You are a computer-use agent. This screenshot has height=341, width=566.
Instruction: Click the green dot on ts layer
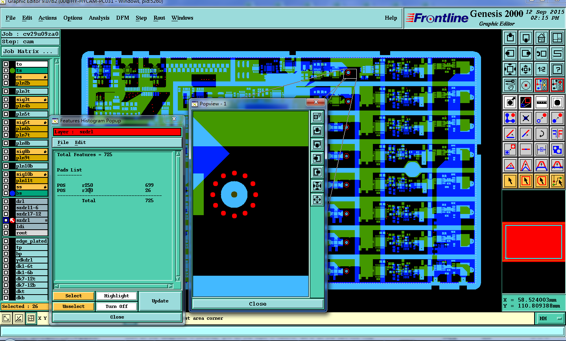point(12,70)
